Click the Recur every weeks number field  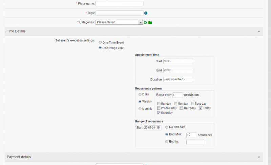(x=178, y=95)
